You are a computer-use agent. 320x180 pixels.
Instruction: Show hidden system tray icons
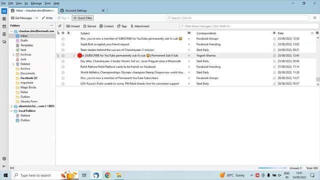(251, 175)
